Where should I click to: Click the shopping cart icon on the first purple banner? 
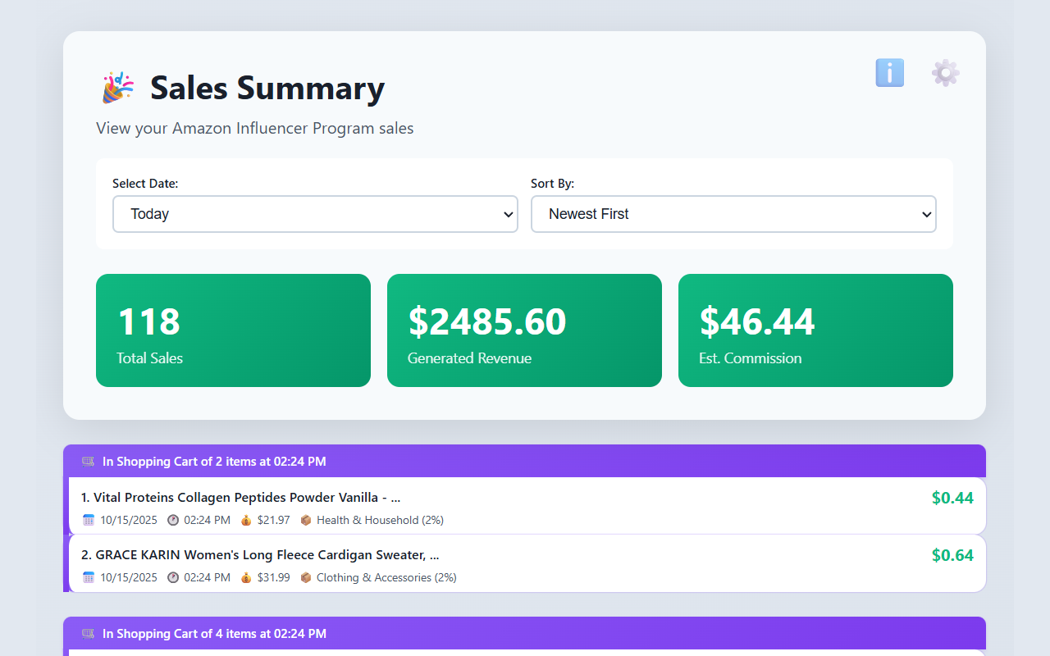pyautogui.click(x=87, y=462)
